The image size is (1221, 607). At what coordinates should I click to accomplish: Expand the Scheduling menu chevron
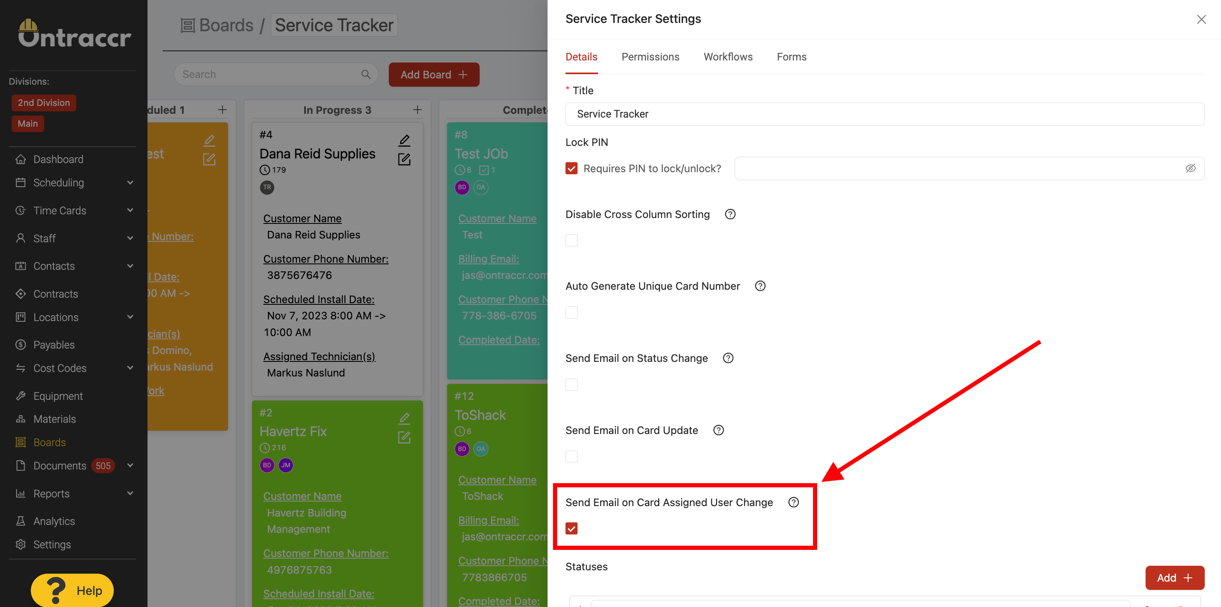pyautogui.click(x=130, y=183)
